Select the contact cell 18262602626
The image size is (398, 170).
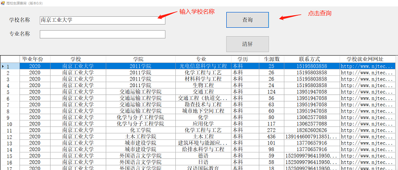click(x=312, y=130)
